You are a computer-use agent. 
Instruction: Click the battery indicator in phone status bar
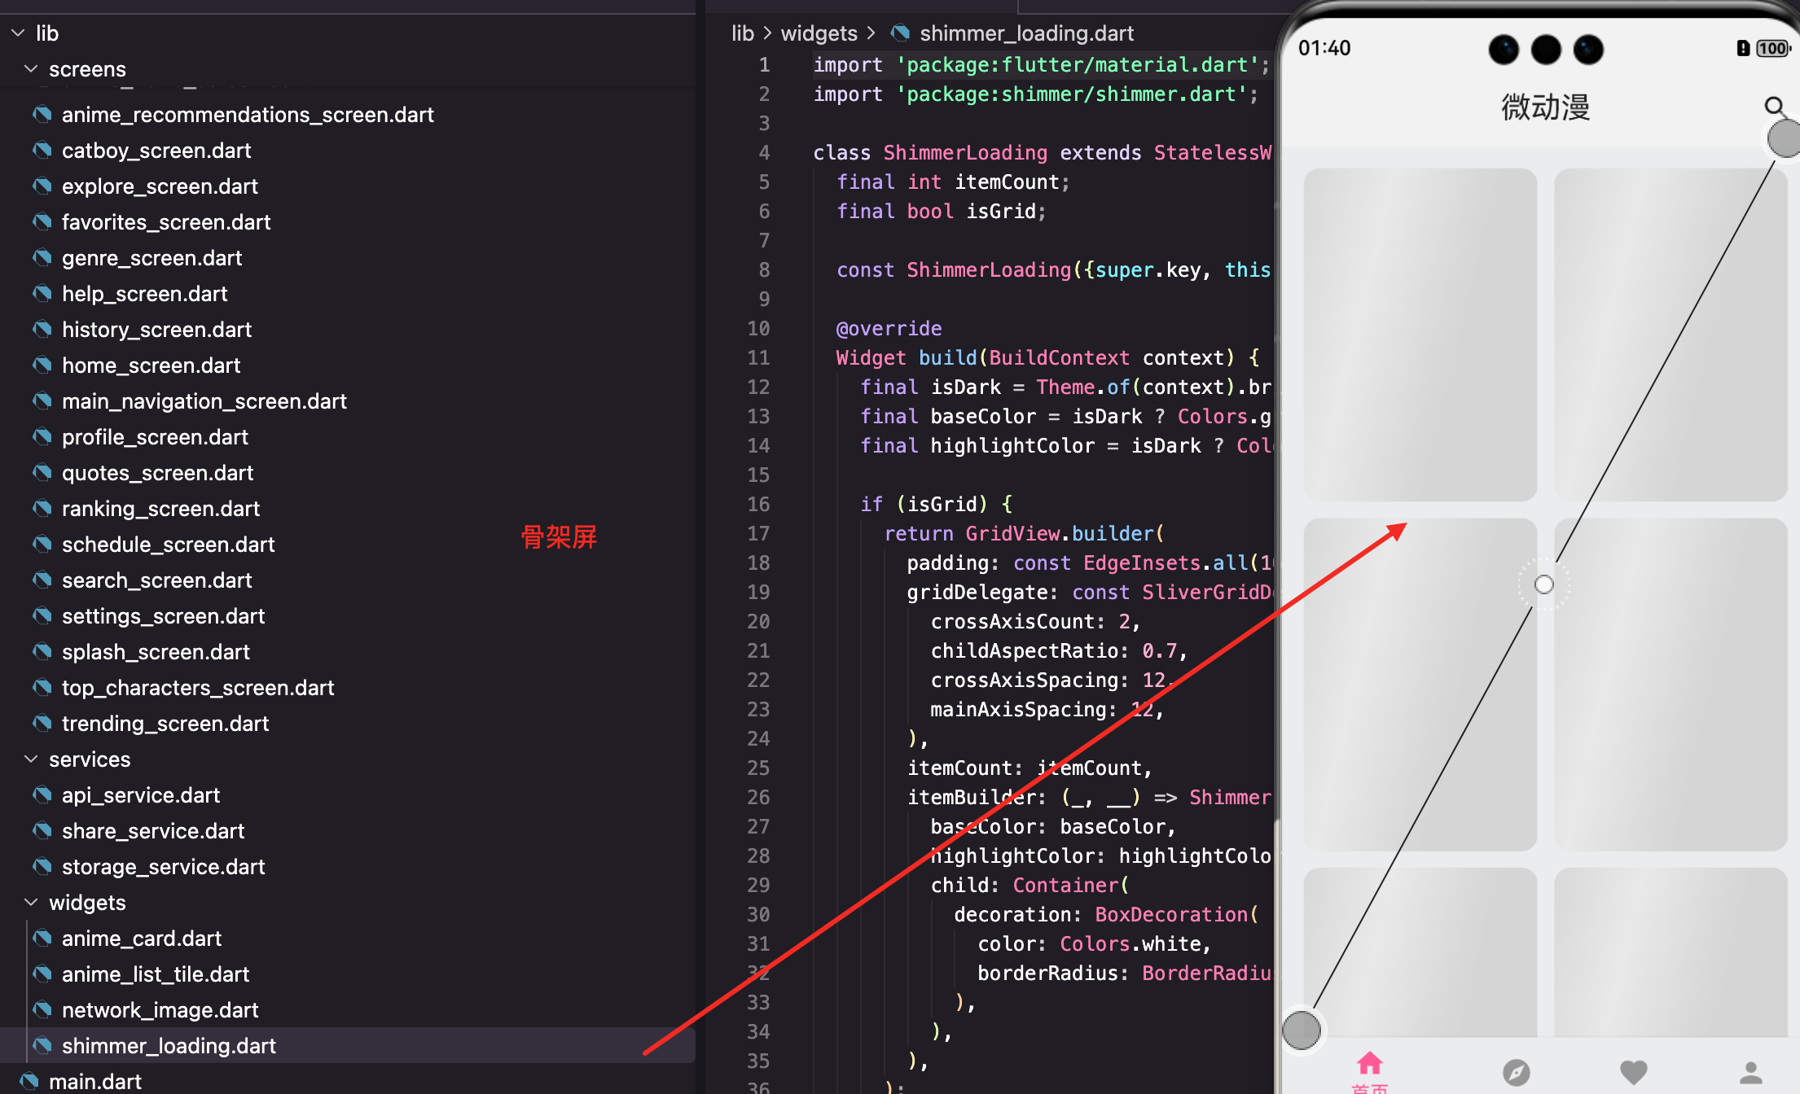(x=1772, y=49)
